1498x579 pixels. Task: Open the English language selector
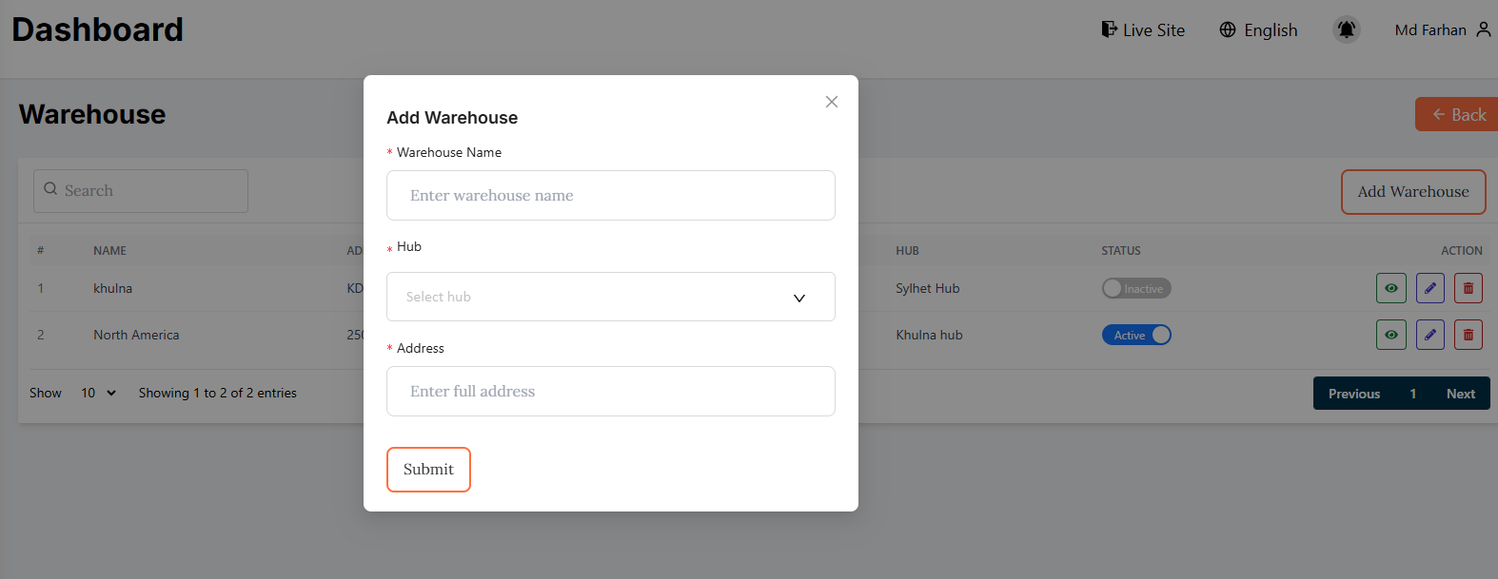(x=1258, y=30)
